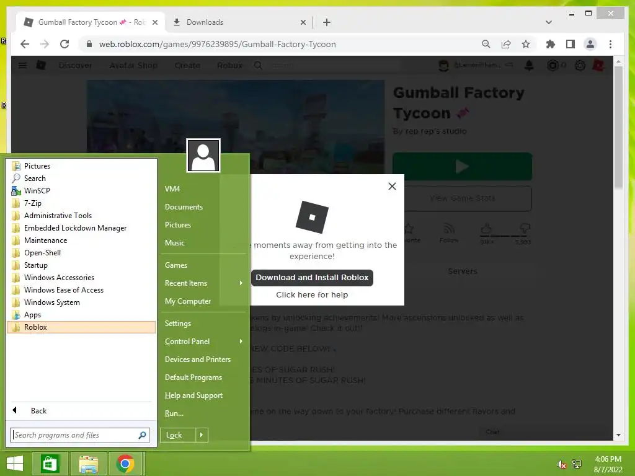Click the Roblox search magnifier
The image size is (635, 476).
258,65
